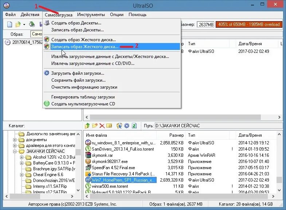Click the skymonk982817.exe icon
286x210 pixels.
coord(88,161)
